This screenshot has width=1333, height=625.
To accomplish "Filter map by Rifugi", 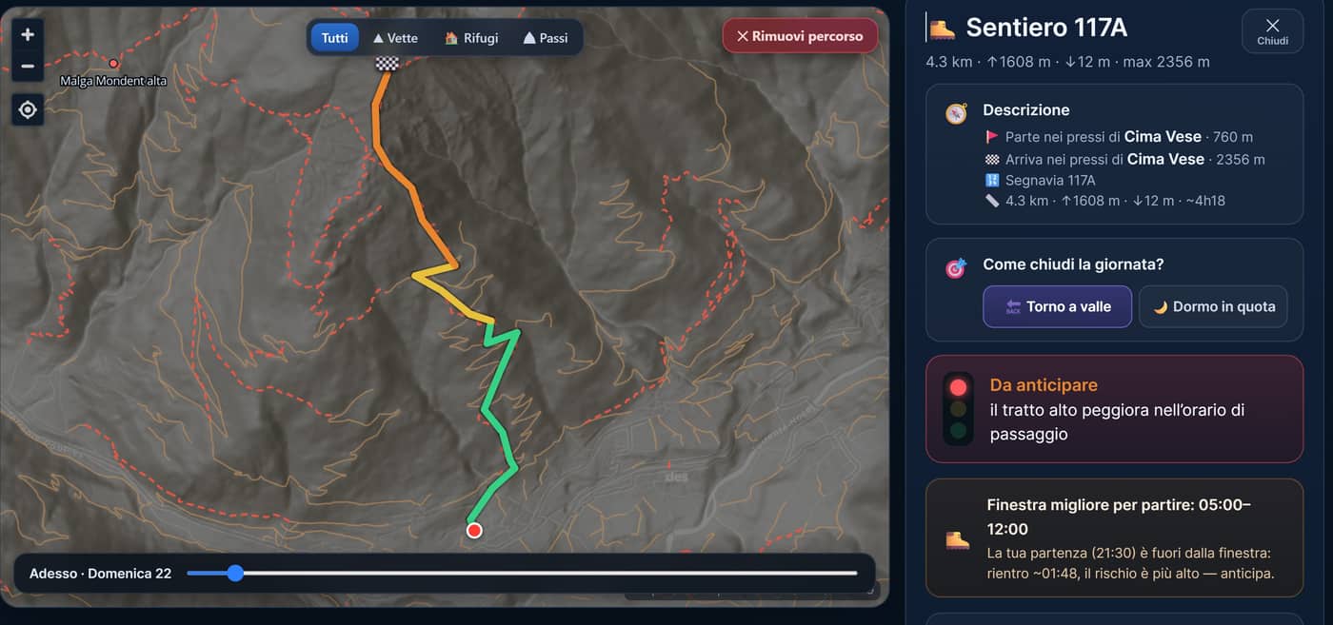I will coord(471,38).
